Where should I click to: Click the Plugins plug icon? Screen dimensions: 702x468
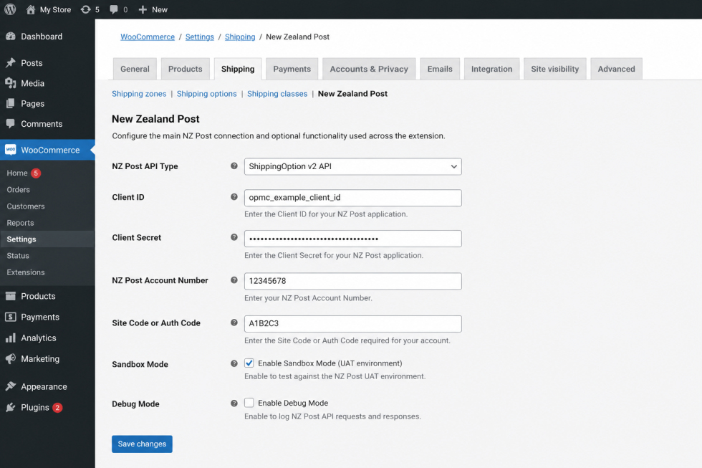(10, 407)
